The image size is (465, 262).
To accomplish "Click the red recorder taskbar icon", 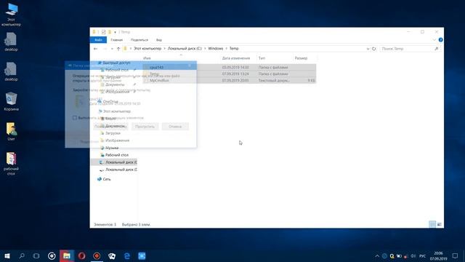I will (97, 255).
